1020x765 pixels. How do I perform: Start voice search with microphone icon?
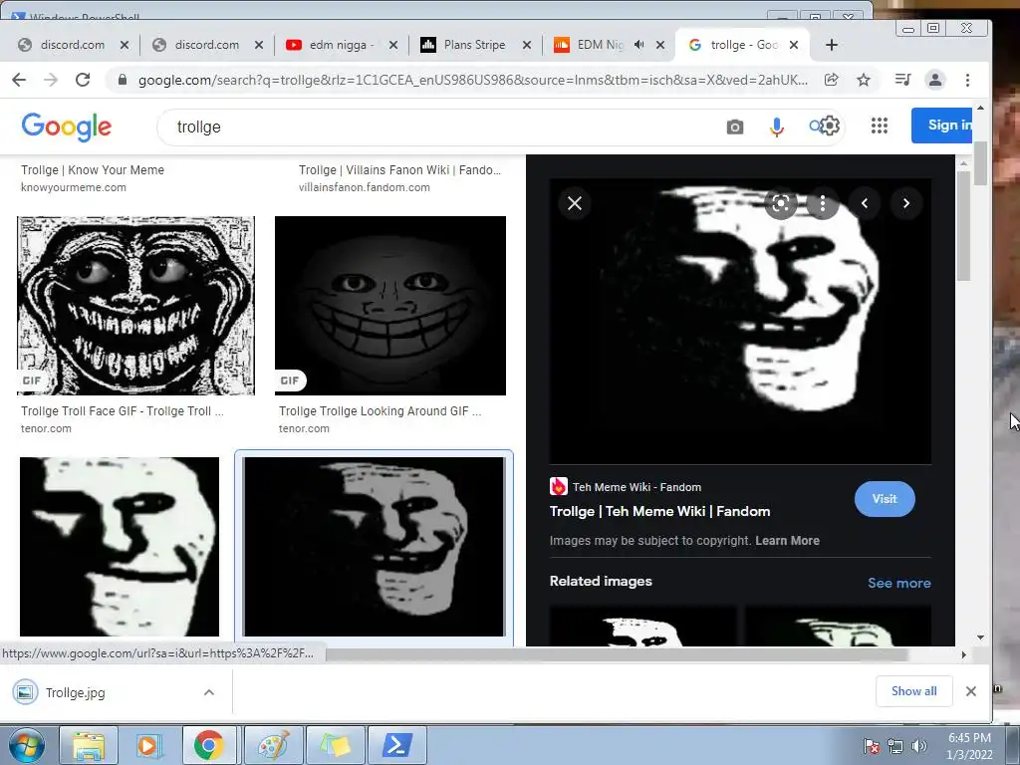[x=776, y=127]
